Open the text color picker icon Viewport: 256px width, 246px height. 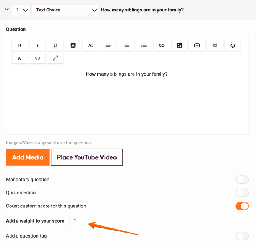(73, 45)
